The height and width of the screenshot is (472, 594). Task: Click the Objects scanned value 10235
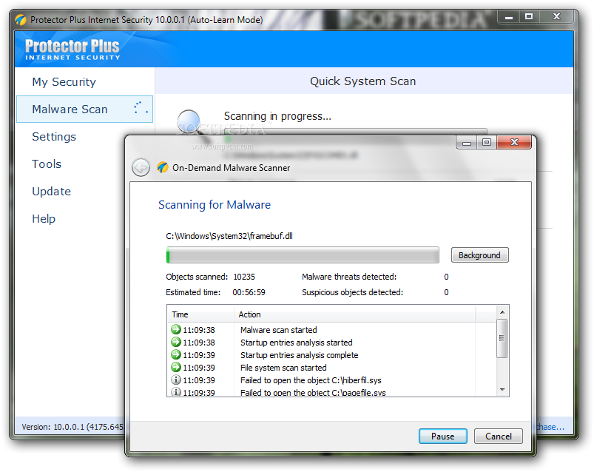point(244,277)
